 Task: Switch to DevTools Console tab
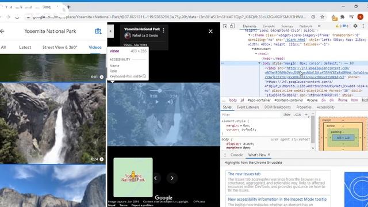point(269,26)
